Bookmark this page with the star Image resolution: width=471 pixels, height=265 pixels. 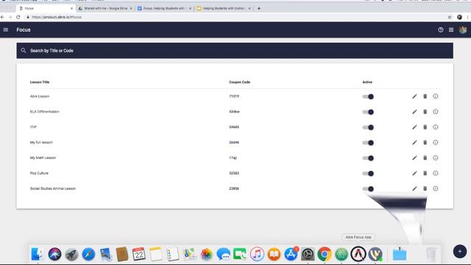click(x=450, y=17)
